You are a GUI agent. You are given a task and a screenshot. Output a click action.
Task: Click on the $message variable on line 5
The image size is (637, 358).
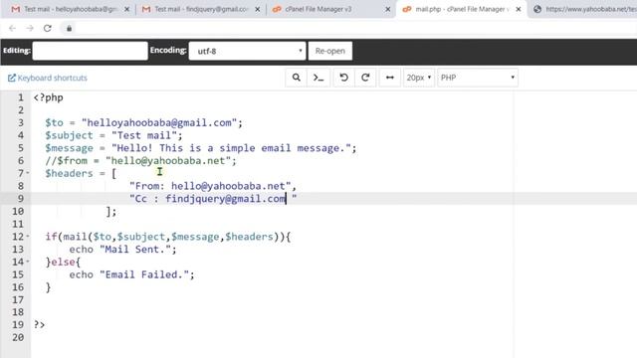coord(69,148)
